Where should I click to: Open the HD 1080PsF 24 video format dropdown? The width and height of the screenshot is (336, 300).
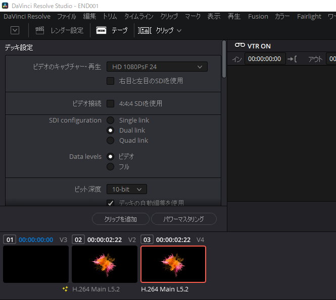(157, 67)
